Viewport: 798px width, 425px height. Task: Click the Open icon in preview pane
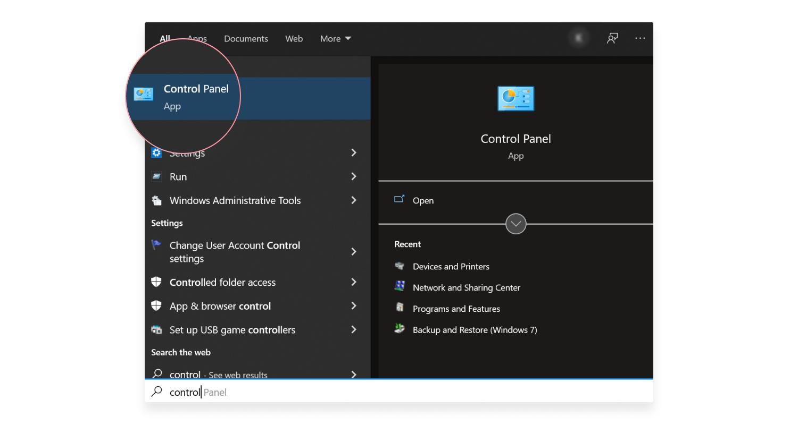[399, 199]
